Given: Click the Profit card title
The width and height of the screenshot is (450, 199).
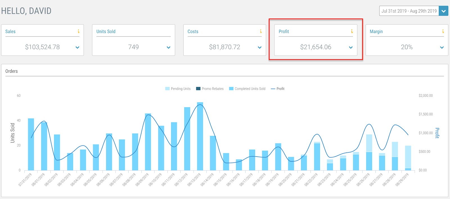Looking at the screenshot, I should click(x=284, y=31).
